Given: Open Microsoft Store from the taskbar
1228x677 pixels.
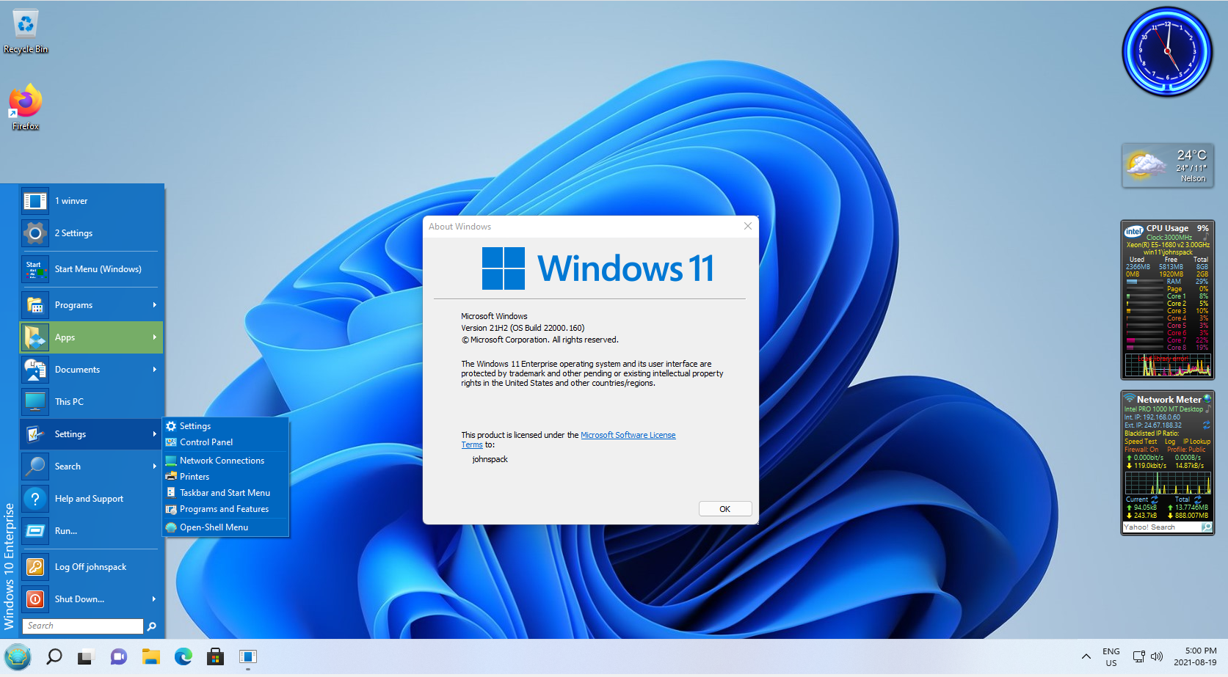Looking at the screenshot, I should click(215, 657).
